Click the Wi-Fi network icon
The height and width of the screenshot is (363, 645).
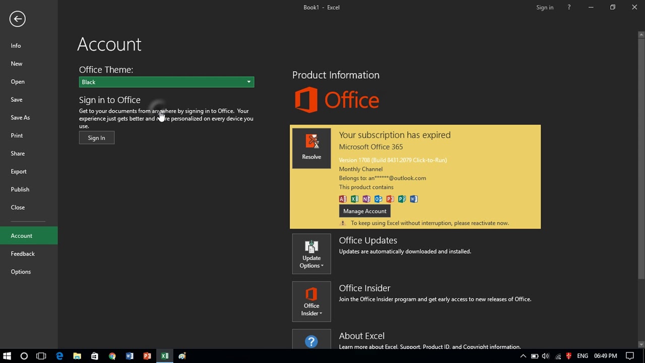click(x=558, y=356)
